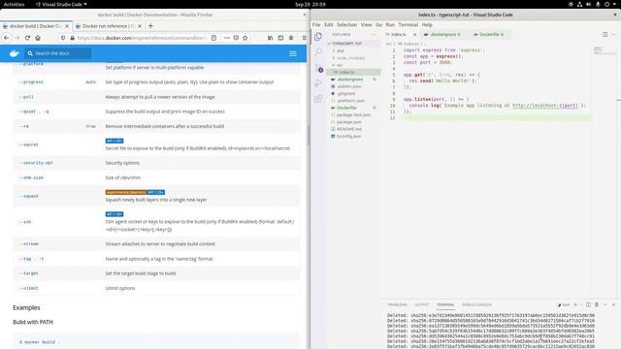
Task: Click the Activities button in top bar
Action: tap(14, 4)
